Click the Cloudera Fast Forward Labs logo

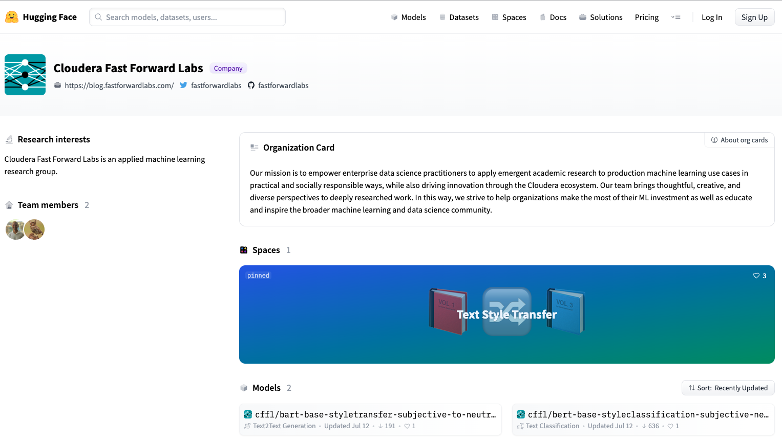(x=25, y=75)
